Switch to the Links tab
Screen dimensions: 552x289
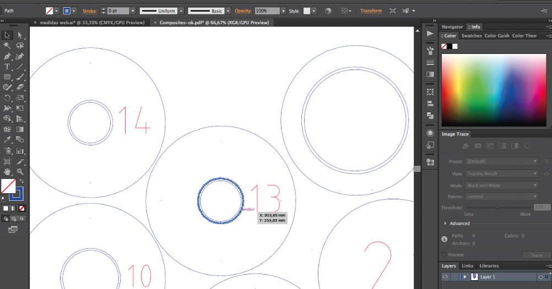click(467, 266)
